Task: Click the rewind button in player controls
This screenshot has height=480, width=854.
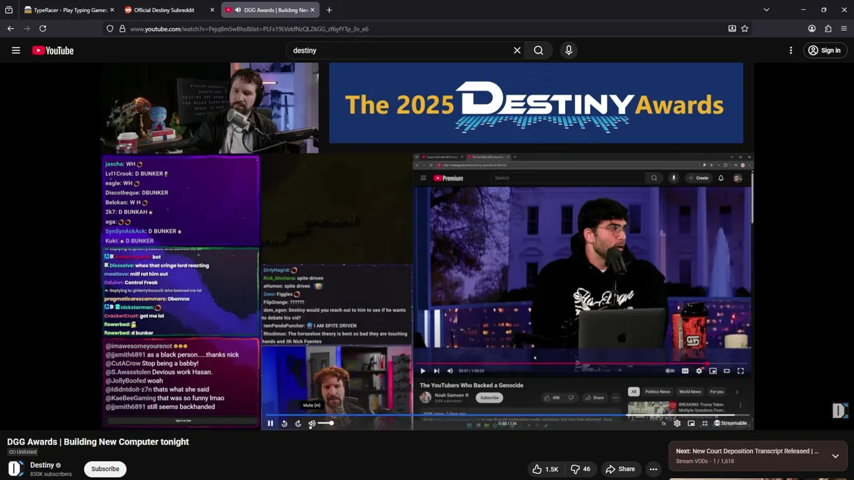Action: 284,423
